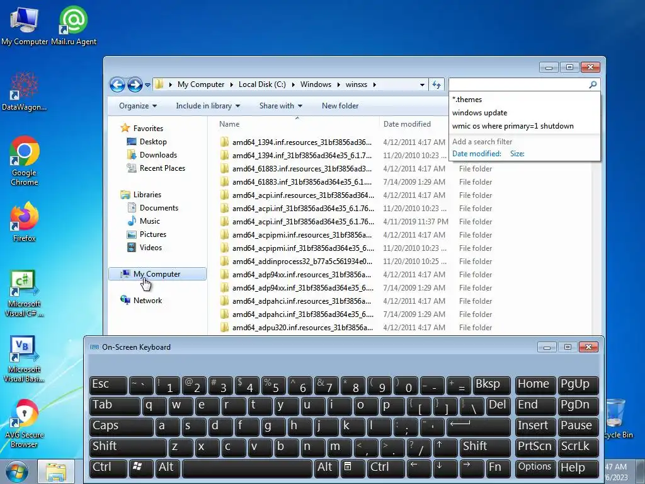Toggle right Alt key on keyboard
This screenshot has width=645, height=484.
(x=327, y=468)
